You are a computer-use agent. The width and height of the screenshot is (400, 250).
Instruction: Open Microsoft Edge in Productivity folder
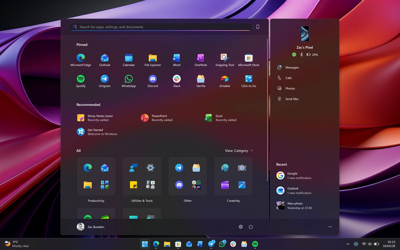click(88, 168)
